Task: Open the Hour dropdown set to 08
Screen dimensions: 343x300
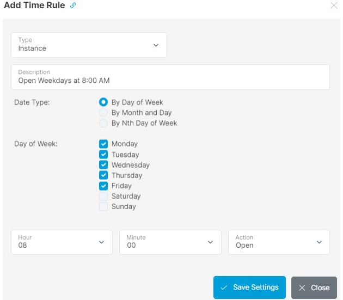Action: pos(62,242)
